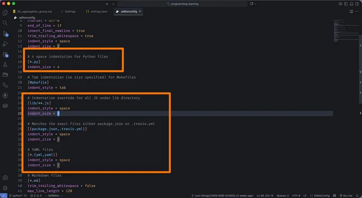
Task: Click the minimap code preview
Action: 345,31
